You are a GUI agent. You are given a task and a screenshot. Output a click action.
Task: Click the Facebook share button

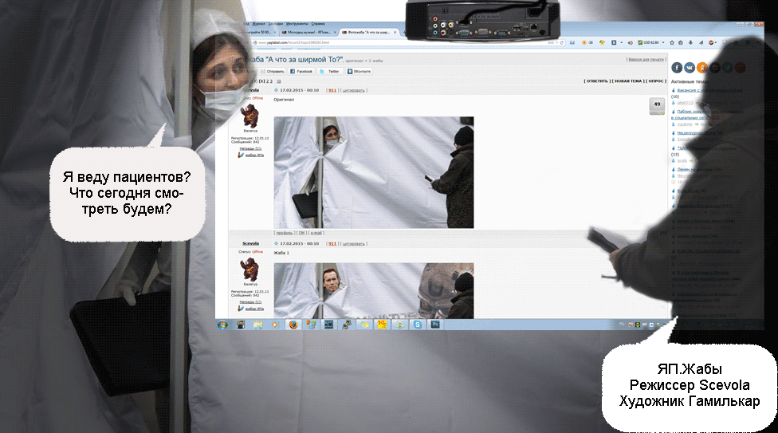301,71
